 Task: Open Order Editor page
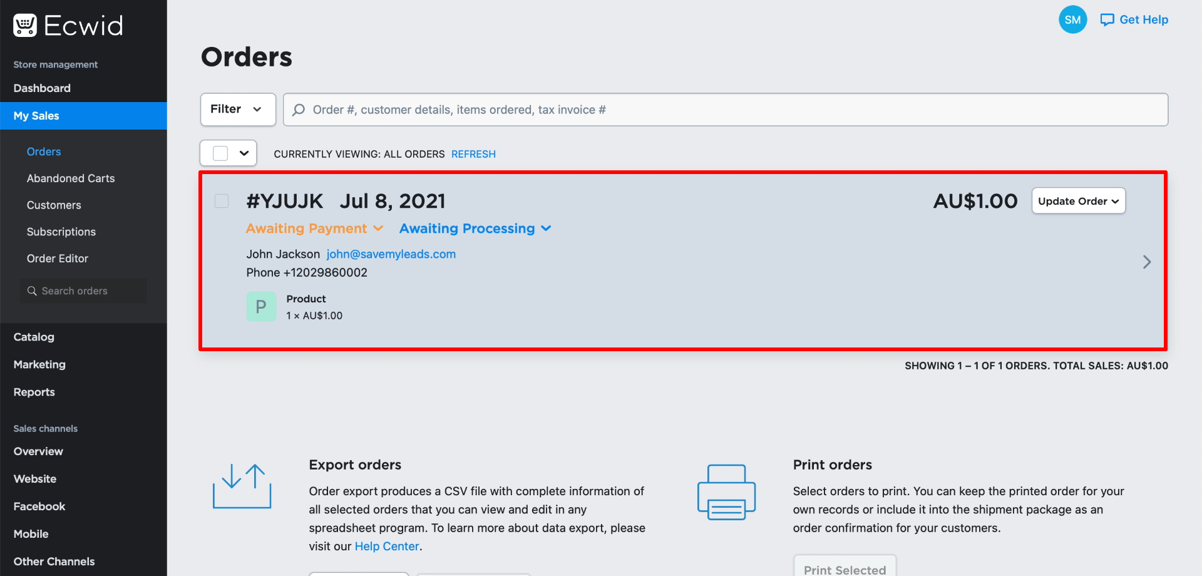click(58, 259)
